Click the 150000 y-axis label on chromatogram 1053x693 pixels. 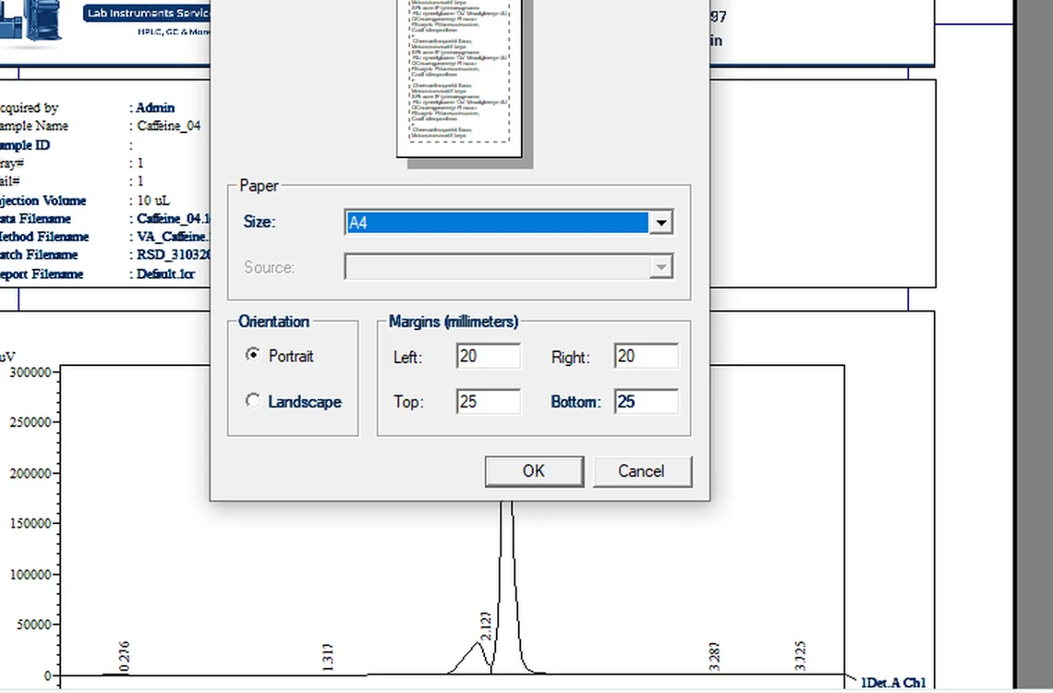[x=30, y=523]
